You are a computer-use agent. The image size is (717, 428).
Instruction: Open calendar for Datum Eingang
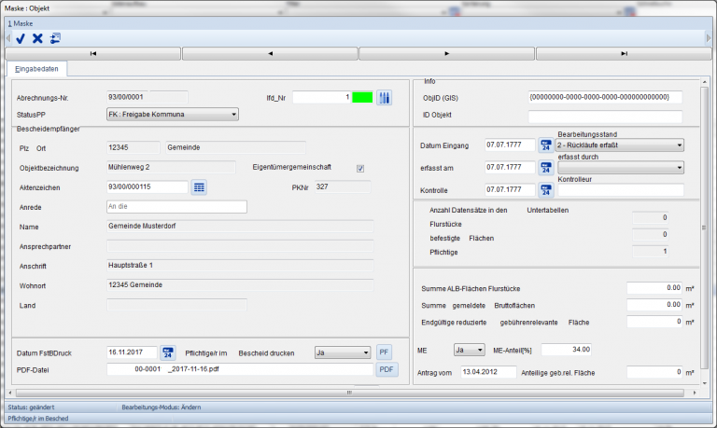click(x=545, y=145)
